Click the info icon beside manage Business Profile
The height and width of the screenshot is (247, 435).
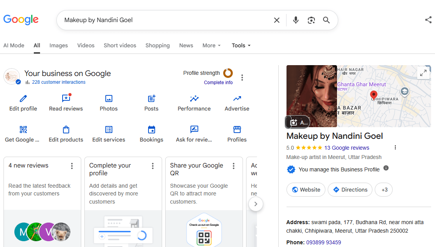tap(386, 168)
